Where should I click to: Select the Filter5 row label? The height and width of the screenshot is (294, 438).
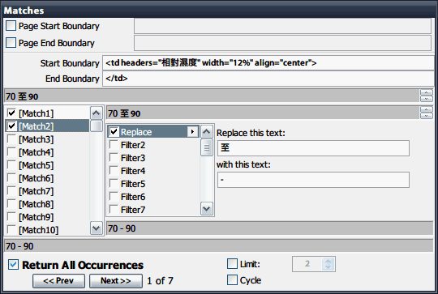pyautogui.click(x=133, y=184)
